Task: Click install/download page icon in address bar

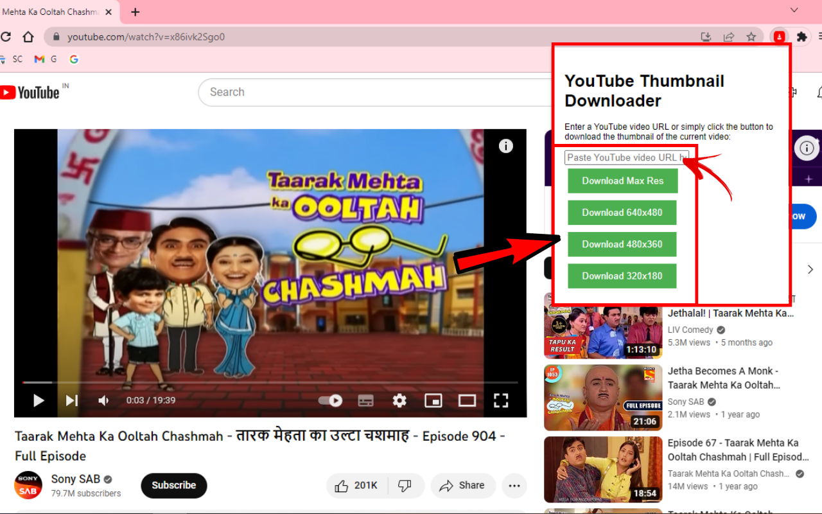Action: click(x=706, y=37)
